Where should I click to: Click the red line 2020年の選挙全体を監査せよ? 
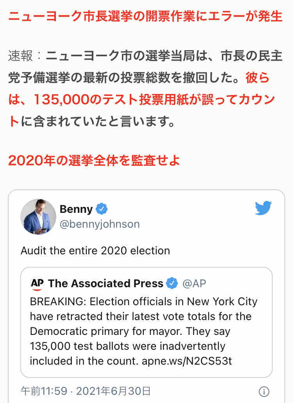click(94, 160)
